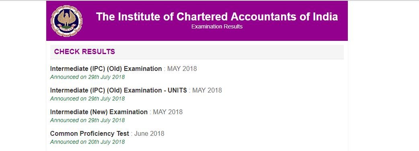The width and height of the screenshot is (419, 151).
Task: Click 'Announced on 20th July 2018' text
Action: tap(87, 142)
